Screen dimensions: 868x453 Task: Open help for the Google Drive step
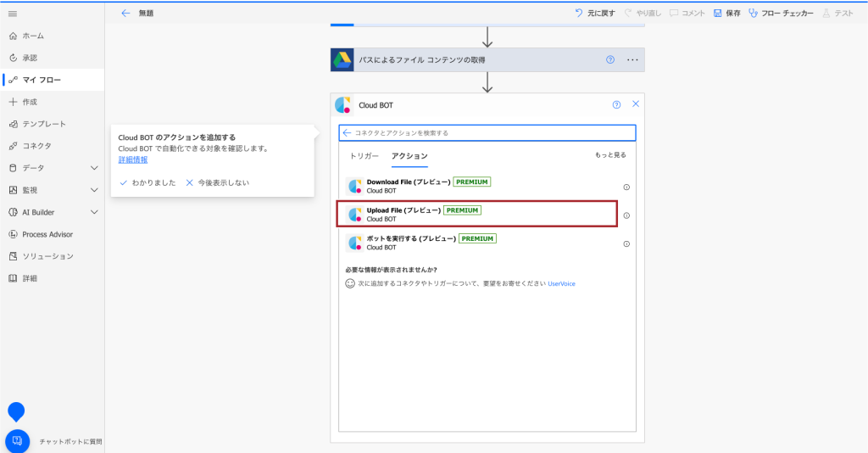click(610, 60)
